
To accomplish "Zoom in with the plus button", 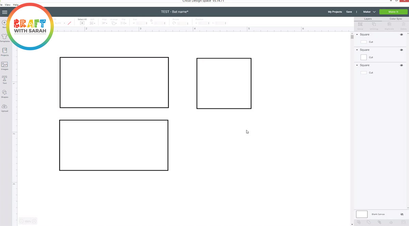I will [34, 221].
